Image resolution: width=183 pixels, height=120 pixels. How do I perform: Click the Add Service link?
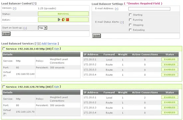(49, 44)
